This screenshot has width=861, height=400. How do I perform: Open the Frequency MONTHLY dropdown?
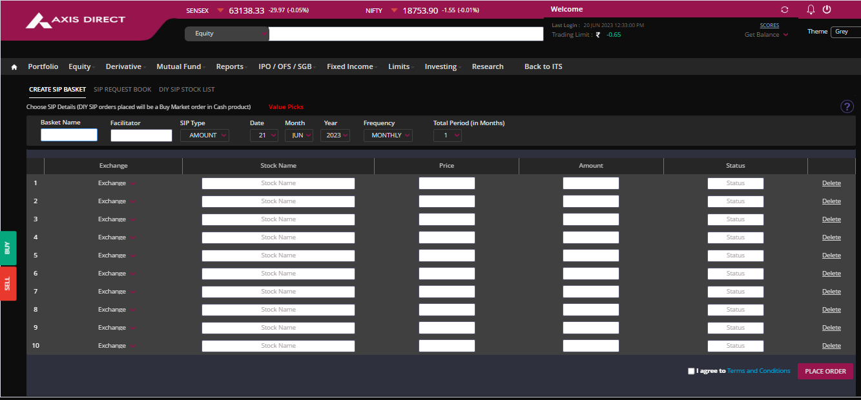388,135
